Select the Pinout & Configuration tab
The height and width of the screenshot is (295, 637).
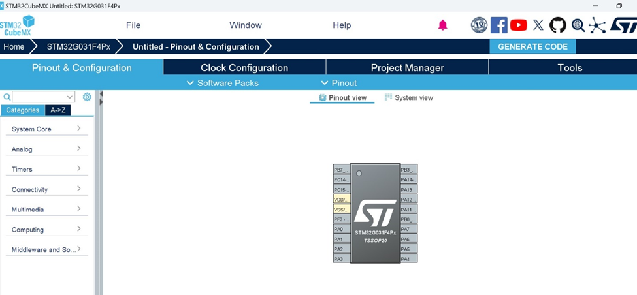(82, 68)
